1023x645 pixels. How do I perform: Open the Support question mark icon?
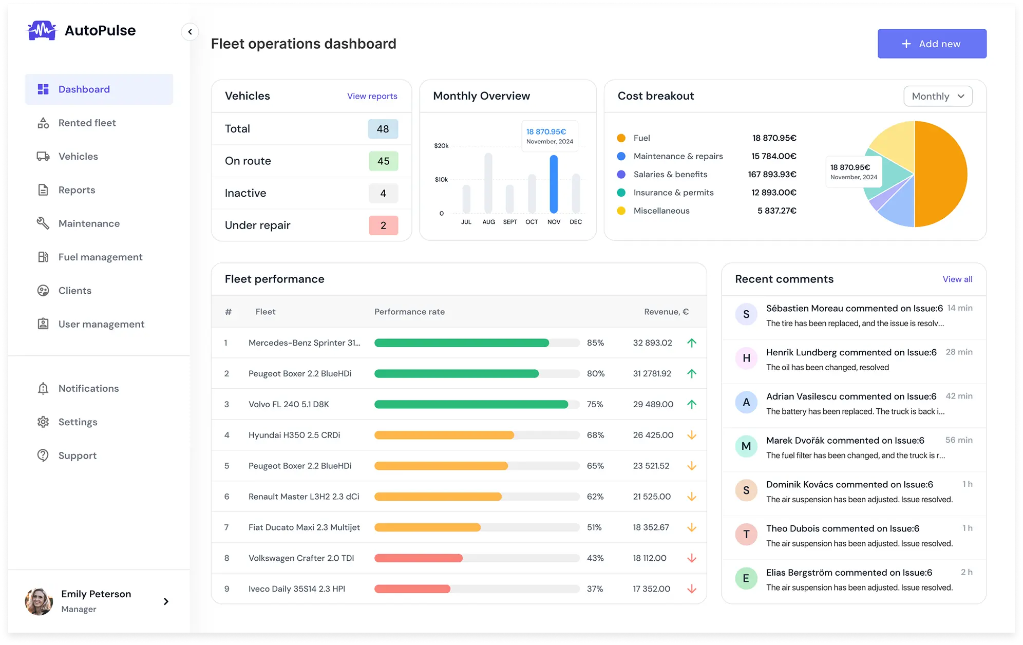tap(43, 456)
